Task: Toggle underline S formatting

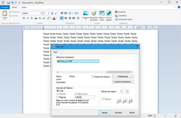Action: 32,18
